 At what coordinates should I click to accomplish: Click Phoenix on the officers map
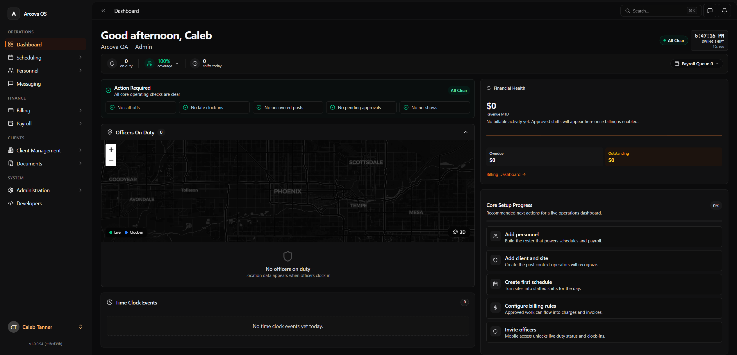pyautogui.click(x=288, y=191)
